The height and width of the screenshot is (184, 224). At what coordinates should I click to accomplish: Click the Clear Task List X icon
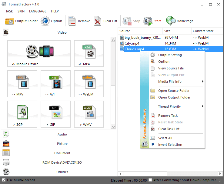[153, 129]
